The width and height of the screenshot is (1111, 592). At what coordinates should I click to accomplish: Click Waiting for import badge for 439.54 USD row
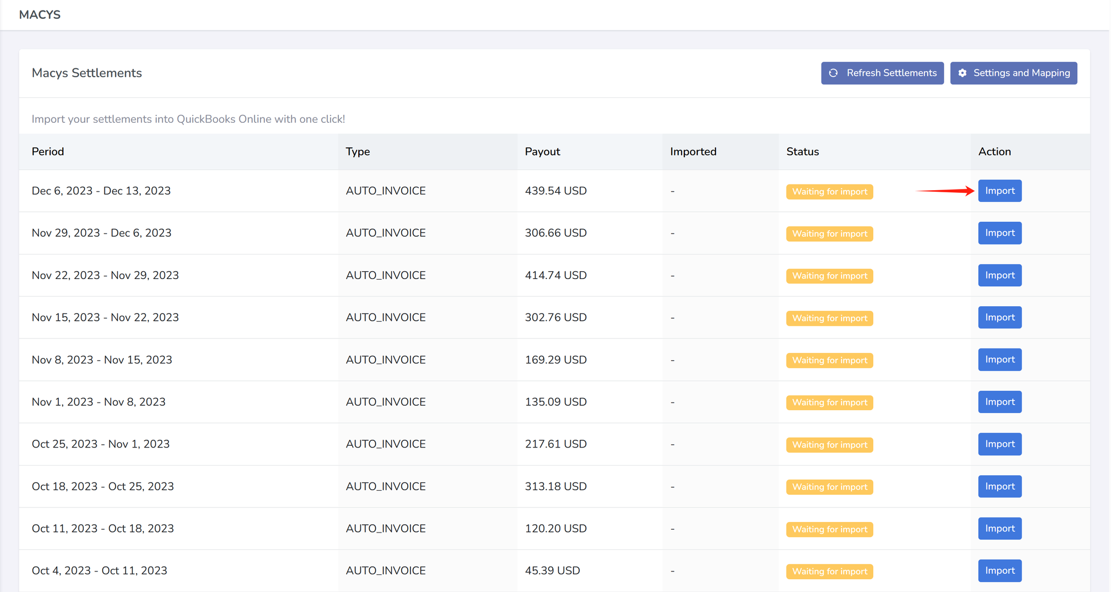click(829, 192)
